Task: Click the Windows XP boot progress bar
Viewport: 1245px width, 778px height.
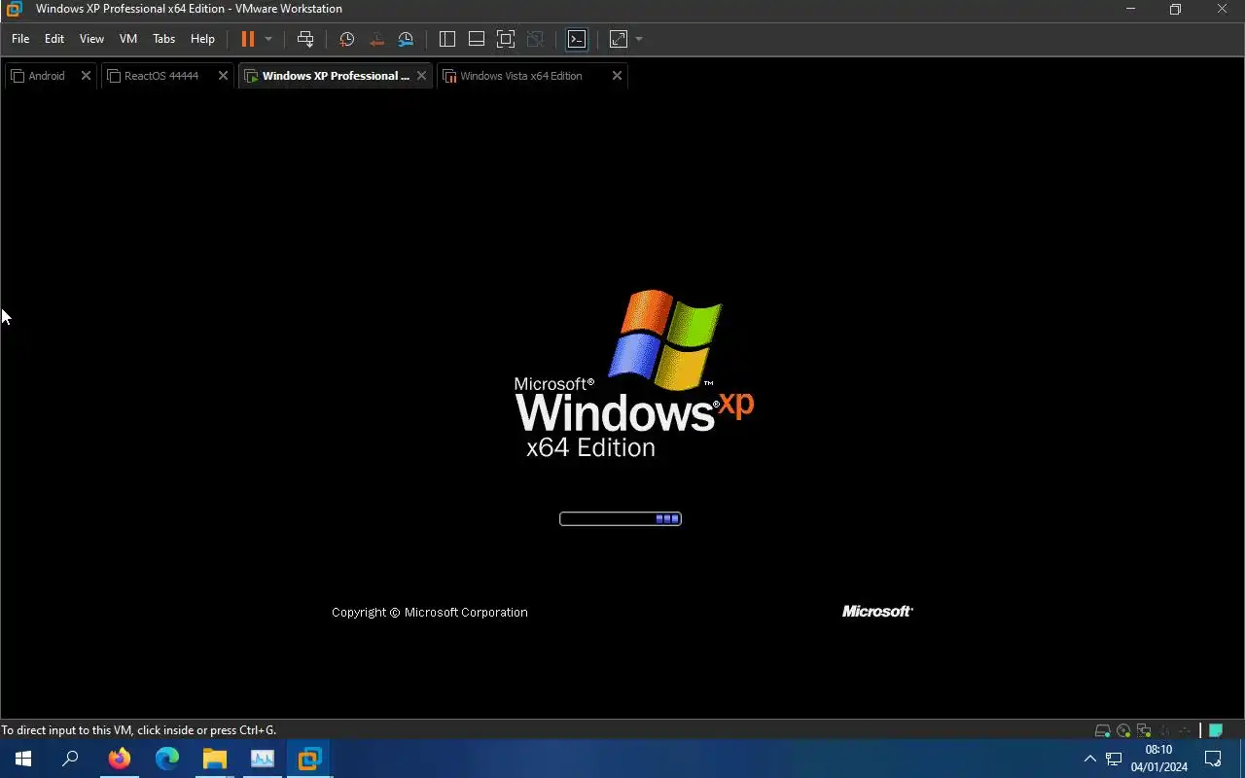Action: pos(621,518)
